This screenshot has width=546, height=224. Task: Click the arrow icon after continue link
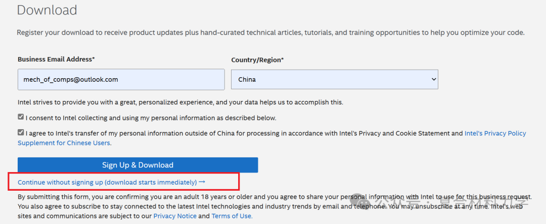202,182
